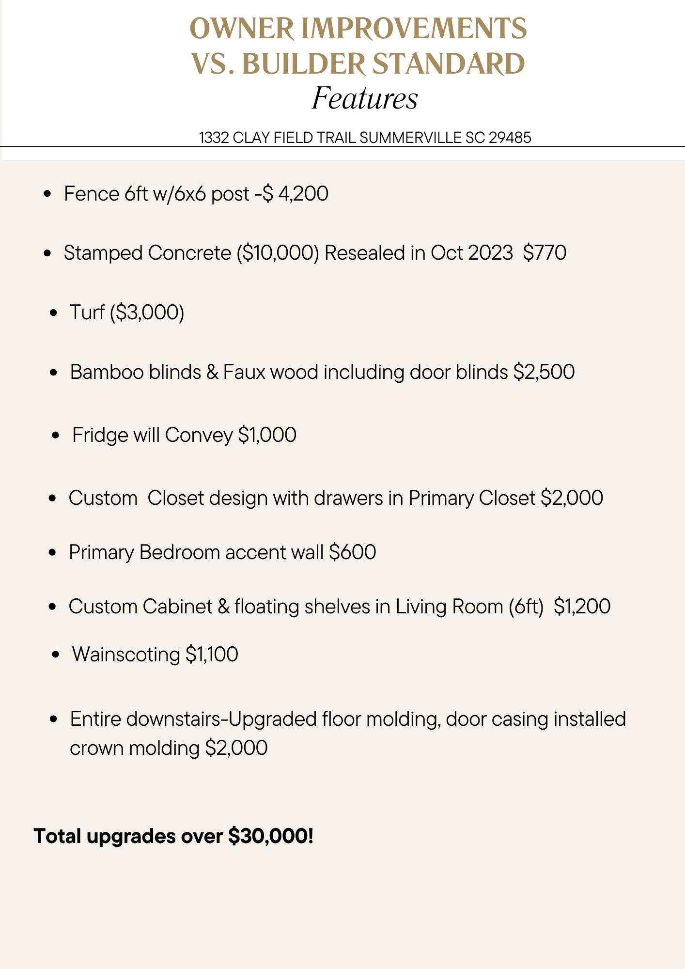Click the Primary Bedroom accent wall item
Image resolution: width=685 pixels, height=969 pixels.
point(222,552)
